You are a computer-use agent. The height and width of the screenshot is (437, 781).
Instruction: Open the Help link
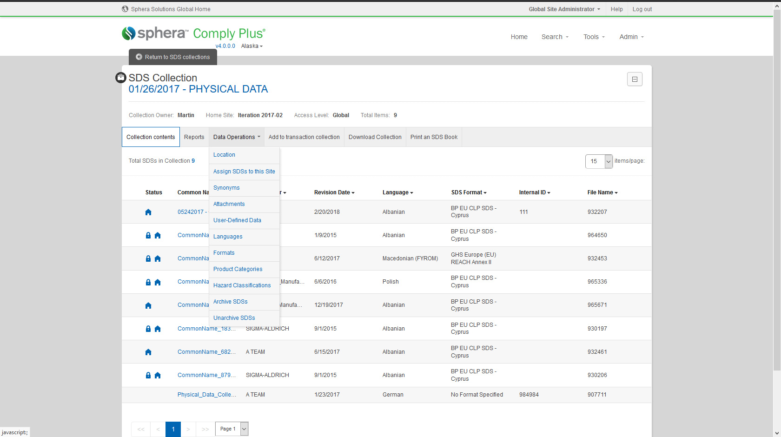[x=616, y=9]
